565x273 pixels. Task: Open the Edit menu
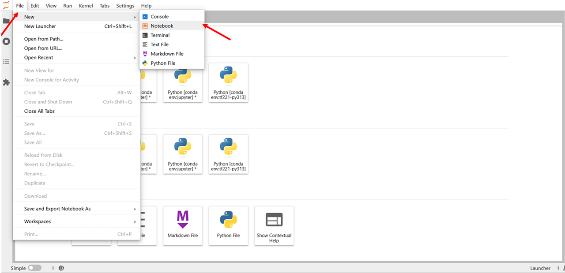[x=35, y=6]
